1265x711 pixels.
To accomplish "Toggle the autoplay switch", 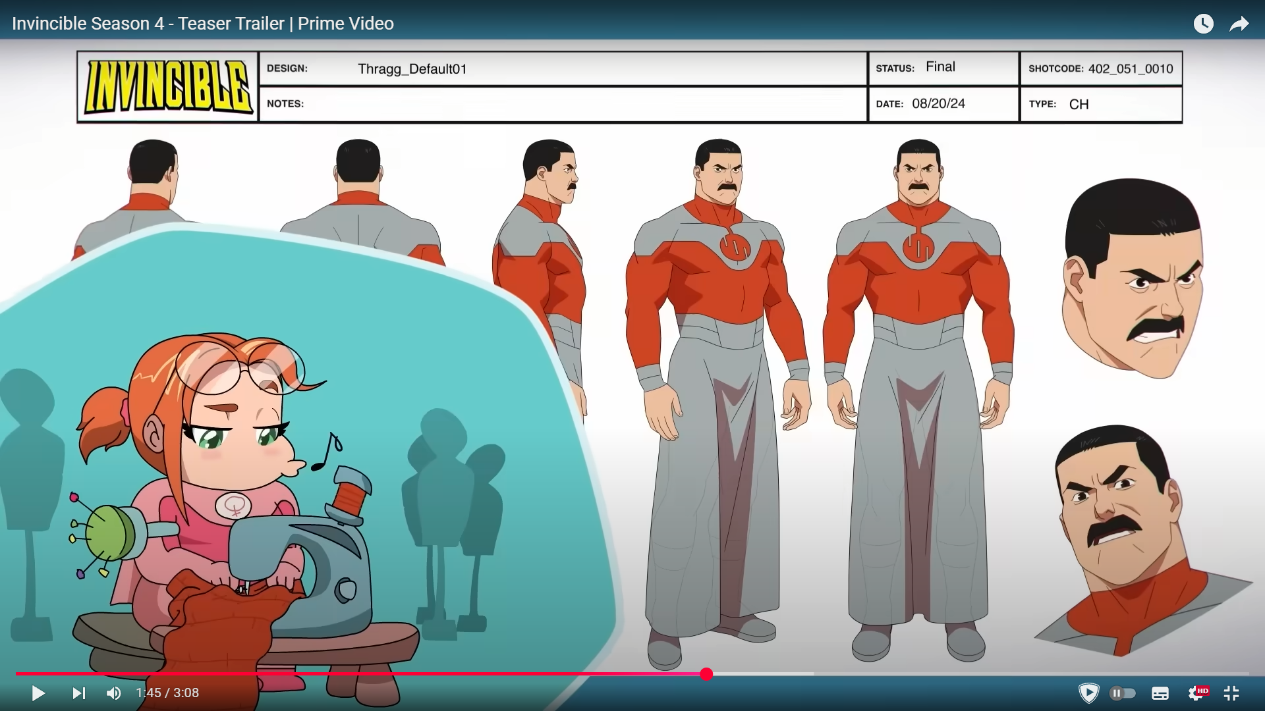I will (1123, 693).
